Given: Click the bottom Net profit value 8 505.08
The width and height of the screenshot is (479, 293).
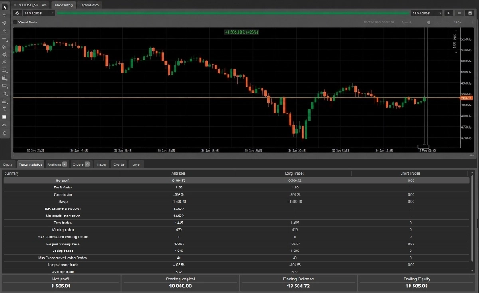Looking at the screenshot, I should tap(61, 287).
